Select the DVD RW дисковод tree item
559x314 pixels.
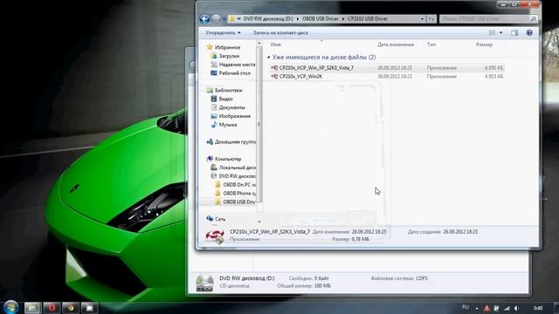click(x=237, y=176)
